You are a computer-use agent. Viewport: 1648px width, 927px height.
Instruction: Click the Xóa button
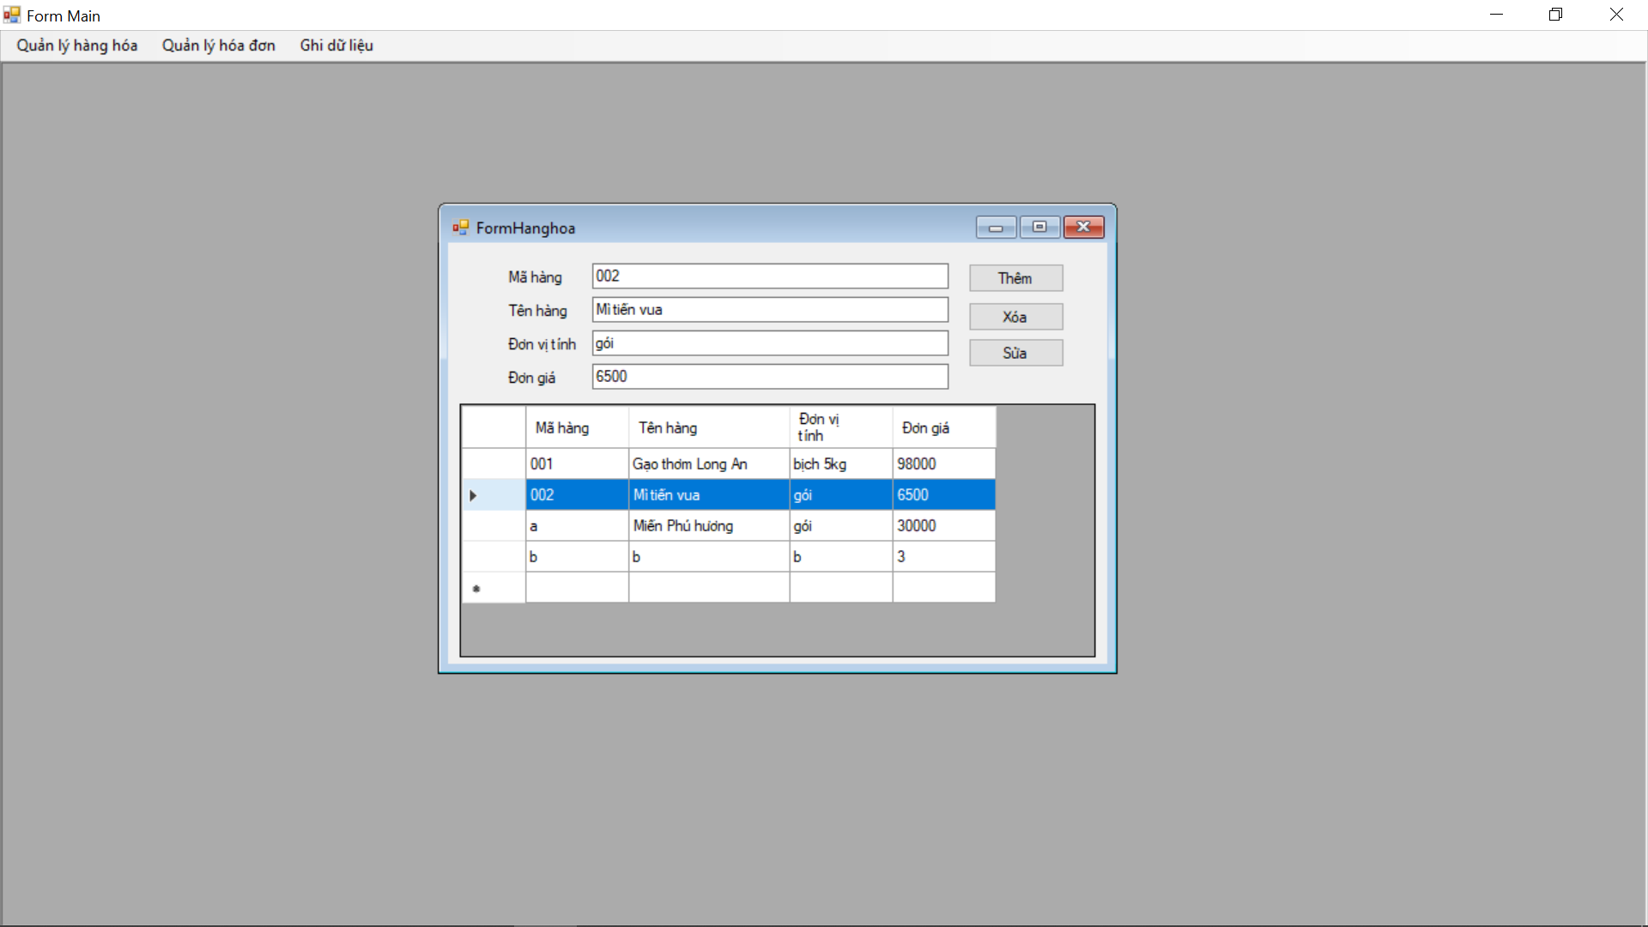pyautogui.click(x=1016, y=317)
